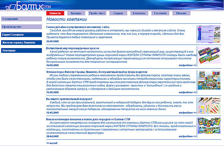Open the site redesign screenshot thumbnail

tap(209, 34)
